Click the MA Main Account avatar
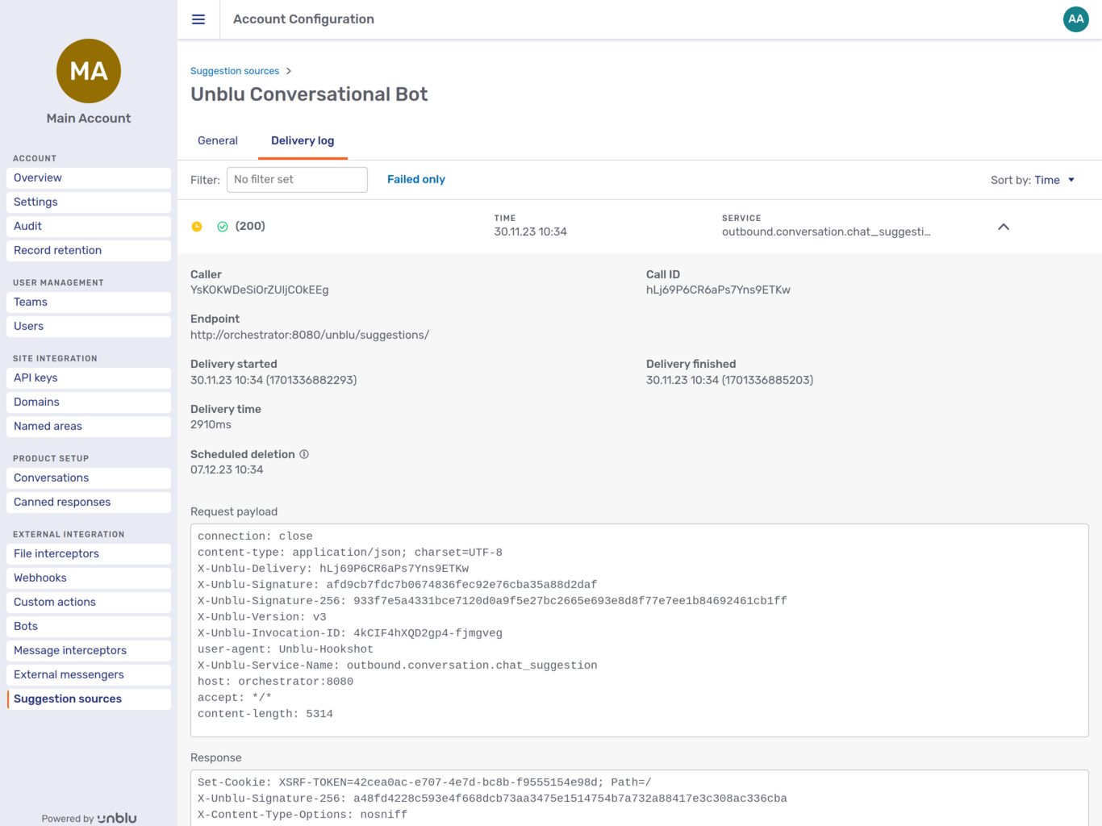Viewport: 1102px width, 826px height. click(x=88, y=71)
